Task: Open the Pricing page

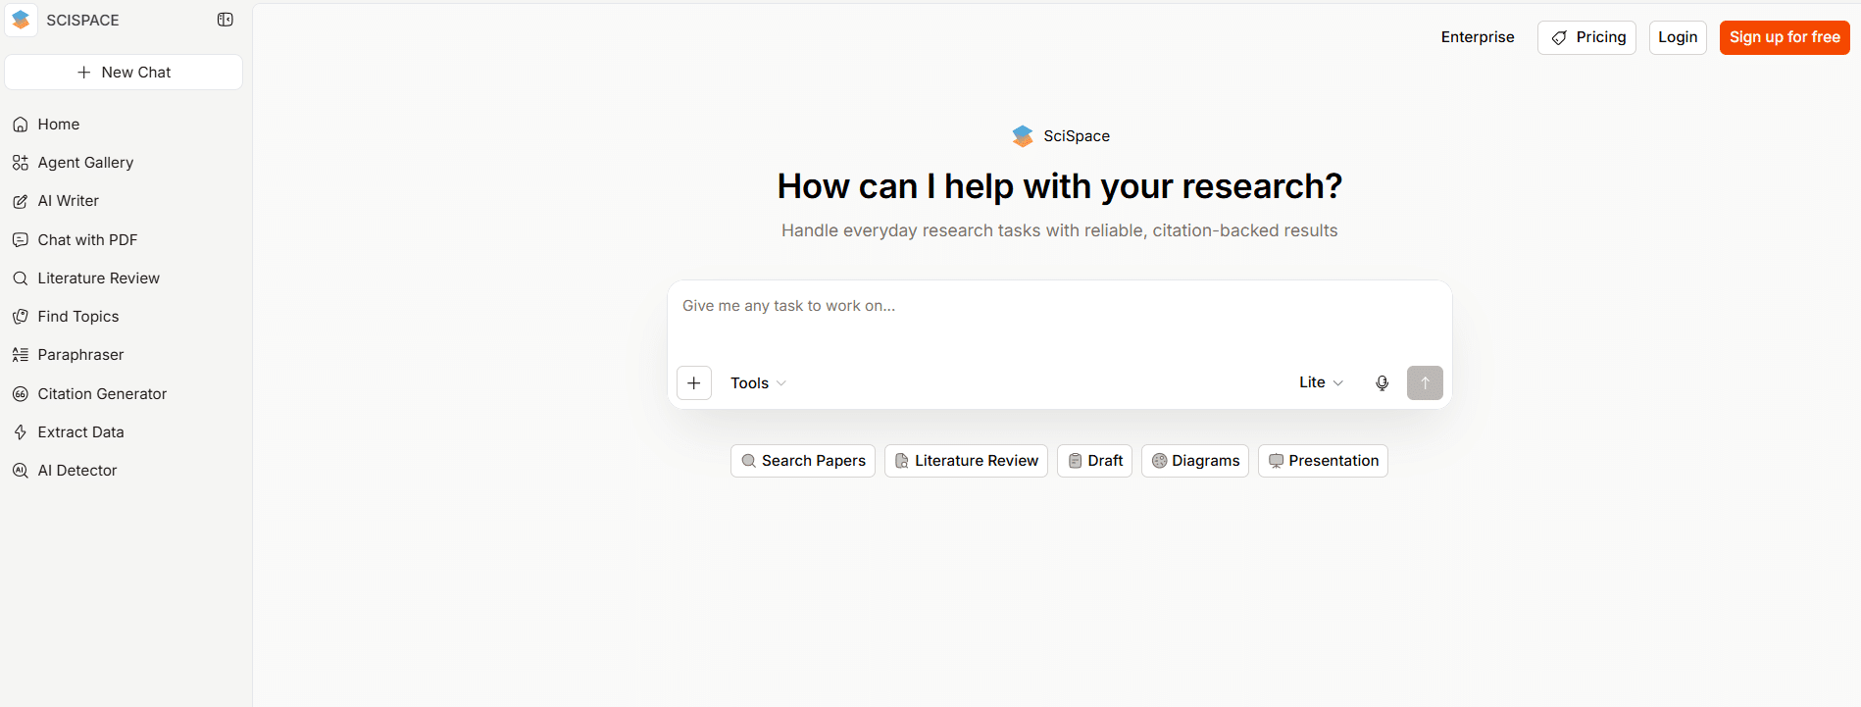Action: coord(1586,37)
